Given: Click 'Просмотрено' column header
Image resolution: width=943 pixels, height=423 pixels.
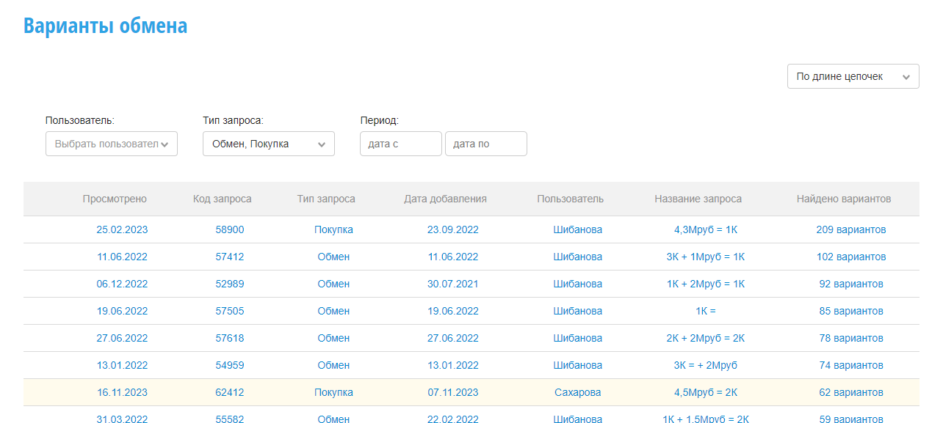Looking at the screenshot, I should coord(115,199).
